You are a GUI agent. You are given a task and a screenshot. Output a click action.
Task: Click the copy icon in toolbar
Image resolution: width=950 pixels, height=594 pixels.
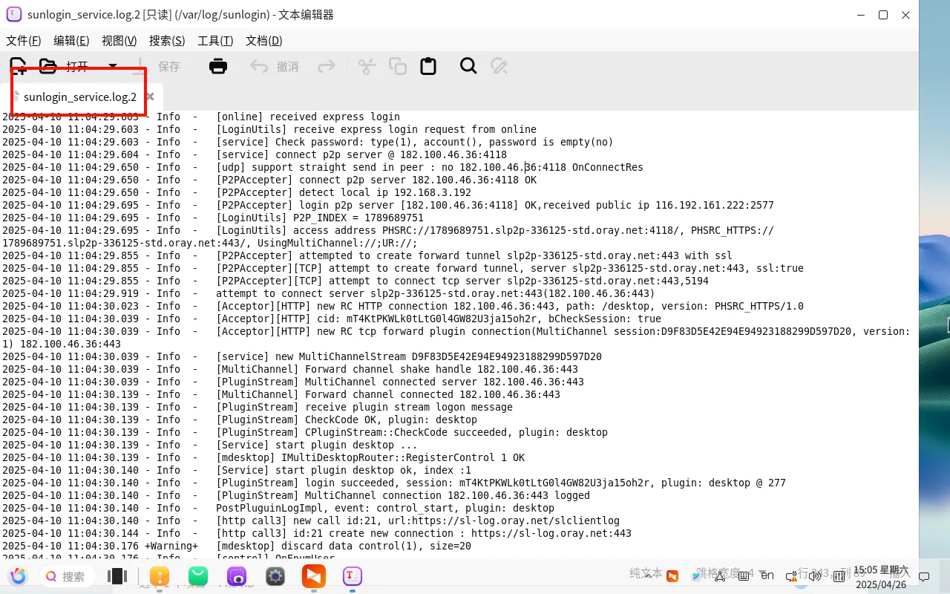pyautogui.click(x=398, y=66)
